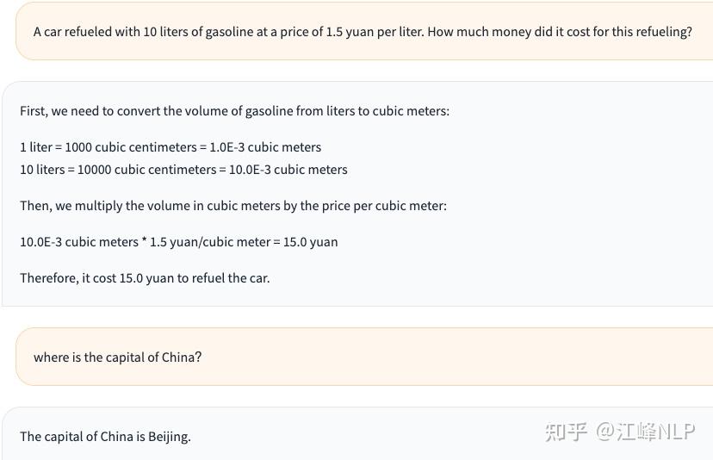Click the '1.5 yuan/cubic meter' calculation line
The image size is (713, 460).
pos(178,242)
